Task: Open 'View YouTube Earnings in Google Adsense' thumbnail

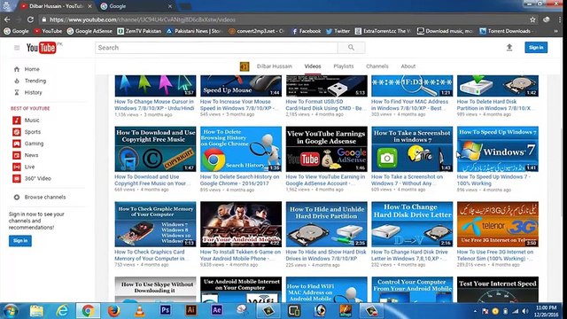Action: pos(327,149)
